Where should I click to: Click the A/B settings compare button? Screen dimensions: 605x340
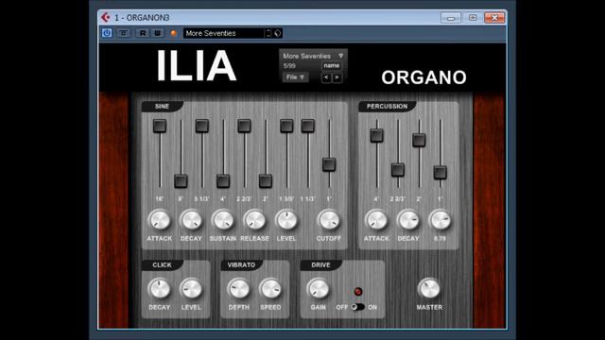click(124, 33)
